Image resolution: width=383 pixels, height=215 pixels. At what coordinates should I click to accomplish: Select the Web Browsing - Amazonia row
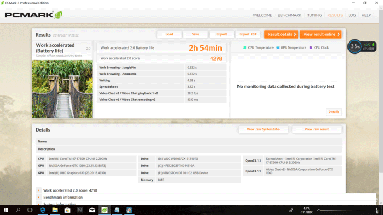161,74
